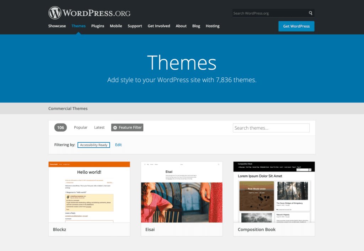Switch to the Popular themes tab

[81, 127]
